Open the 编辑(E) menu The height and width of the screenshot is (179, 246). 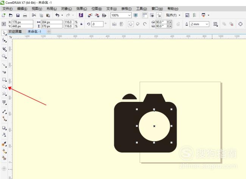tap(22, 9)
